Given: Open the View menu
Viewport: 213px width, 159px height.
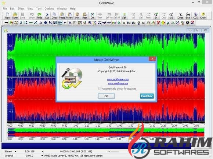Looking at the screenshot, I should 30,8.
